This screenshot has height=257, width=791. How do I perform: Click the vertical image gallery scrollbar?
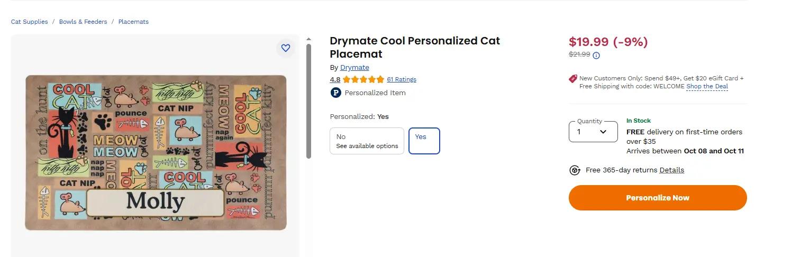tap(309, 100)
